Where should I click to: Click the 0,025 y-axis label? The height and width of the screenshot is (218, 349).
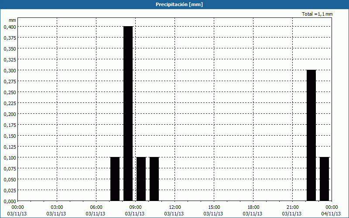10,191
